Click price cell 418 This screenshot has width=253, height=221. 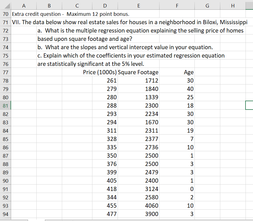105,189
